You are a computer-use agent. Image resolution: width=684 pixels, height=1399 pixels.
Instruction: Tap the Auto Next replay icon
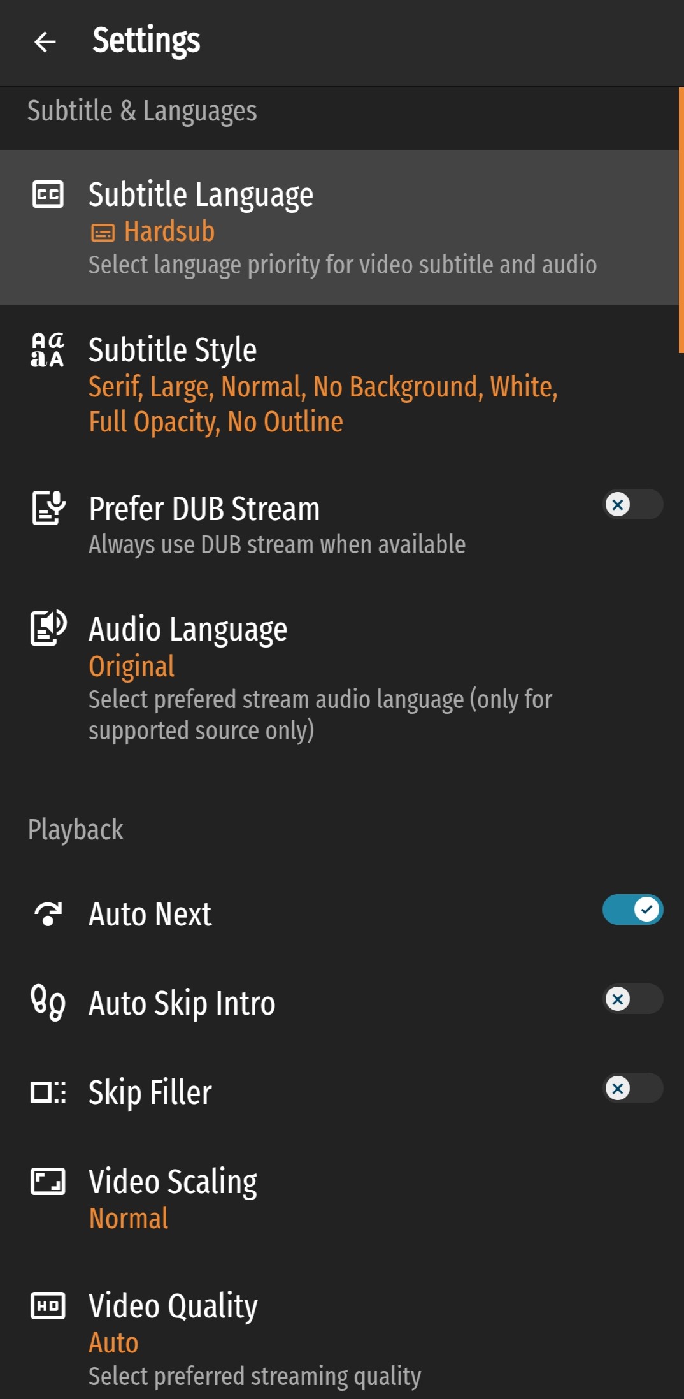click(48, 914)
